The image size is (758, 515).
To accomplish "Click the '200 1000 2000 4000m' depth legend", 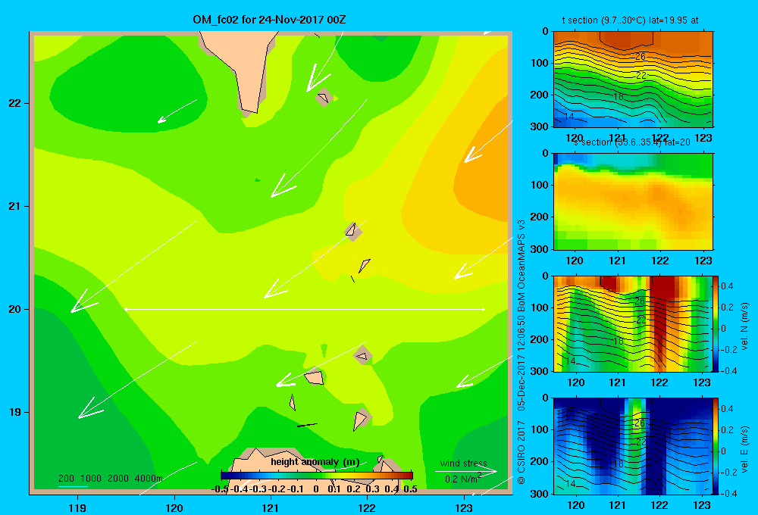I will [x=110, y=479].
